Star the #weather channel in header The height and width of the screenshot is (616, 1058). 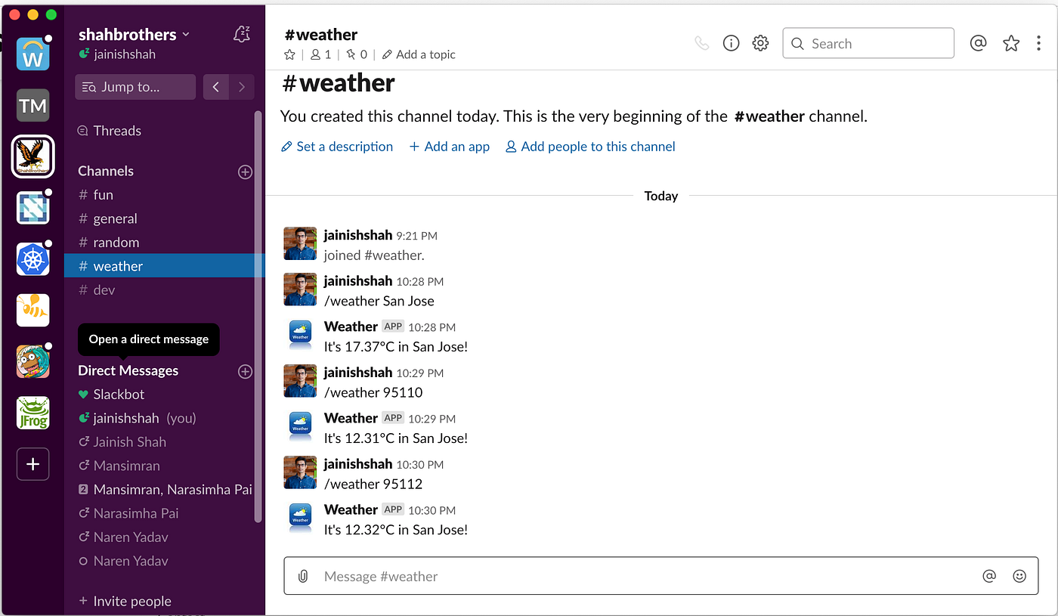pos(289,54)
